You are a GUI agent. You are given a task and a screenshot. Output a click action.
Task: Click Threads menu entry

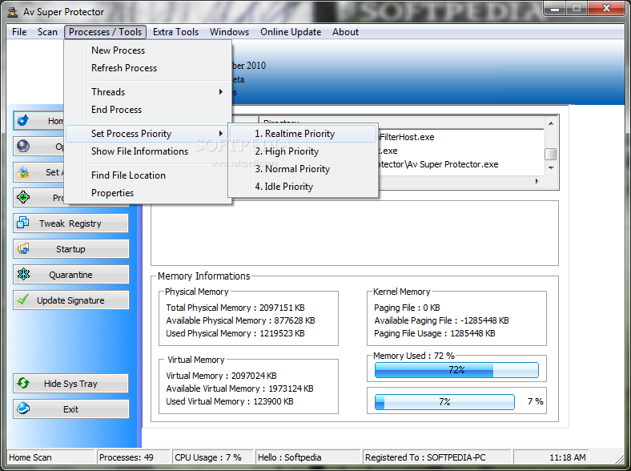tap(147, 92)
